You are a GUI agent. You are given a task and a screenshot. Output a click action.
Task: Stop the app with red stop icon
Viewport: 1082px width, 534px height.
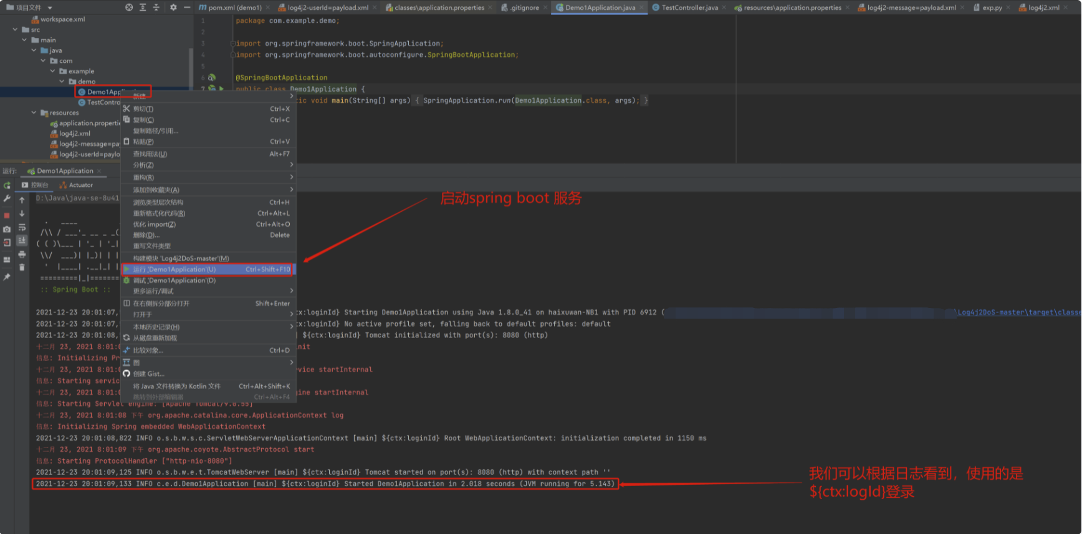click(x=7, y=215)
